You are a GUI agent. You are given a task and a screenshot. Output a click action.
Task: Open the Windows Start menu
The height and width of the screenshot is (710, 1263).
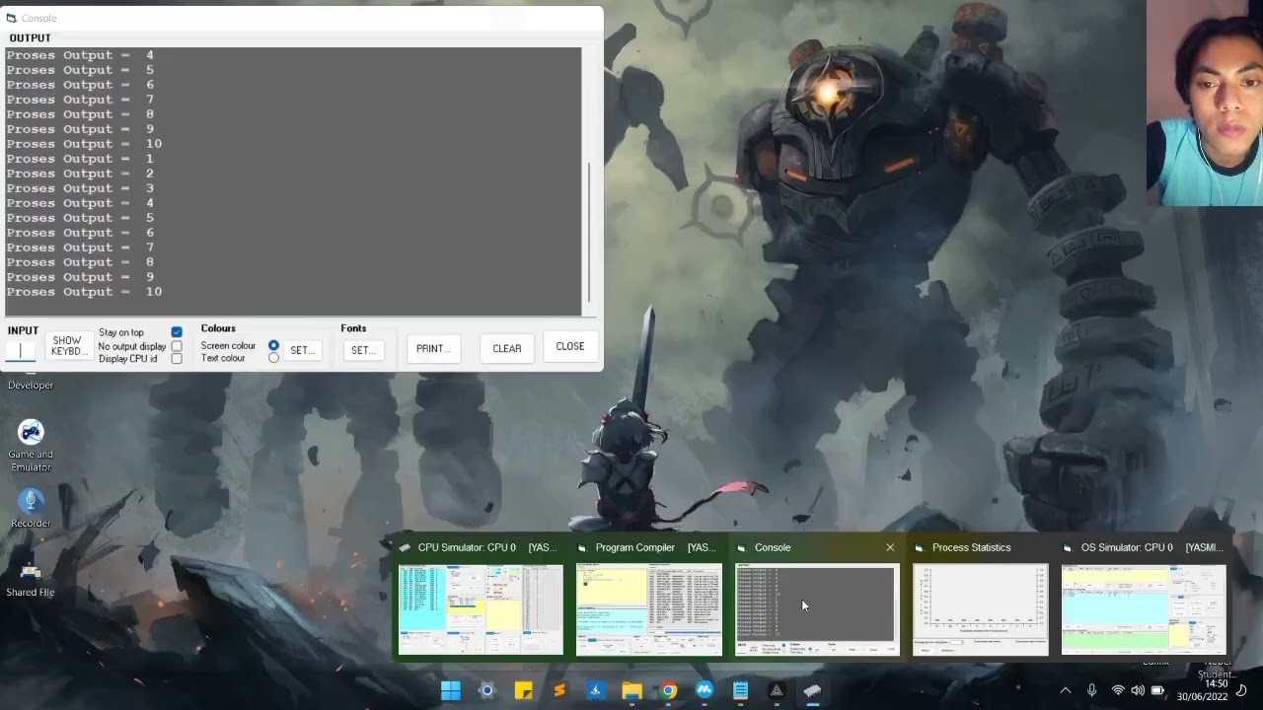450,690
